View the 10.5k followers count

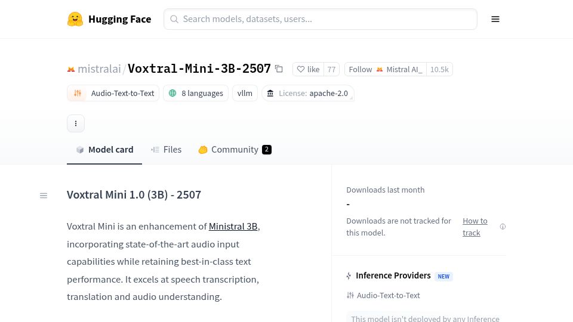439,69
